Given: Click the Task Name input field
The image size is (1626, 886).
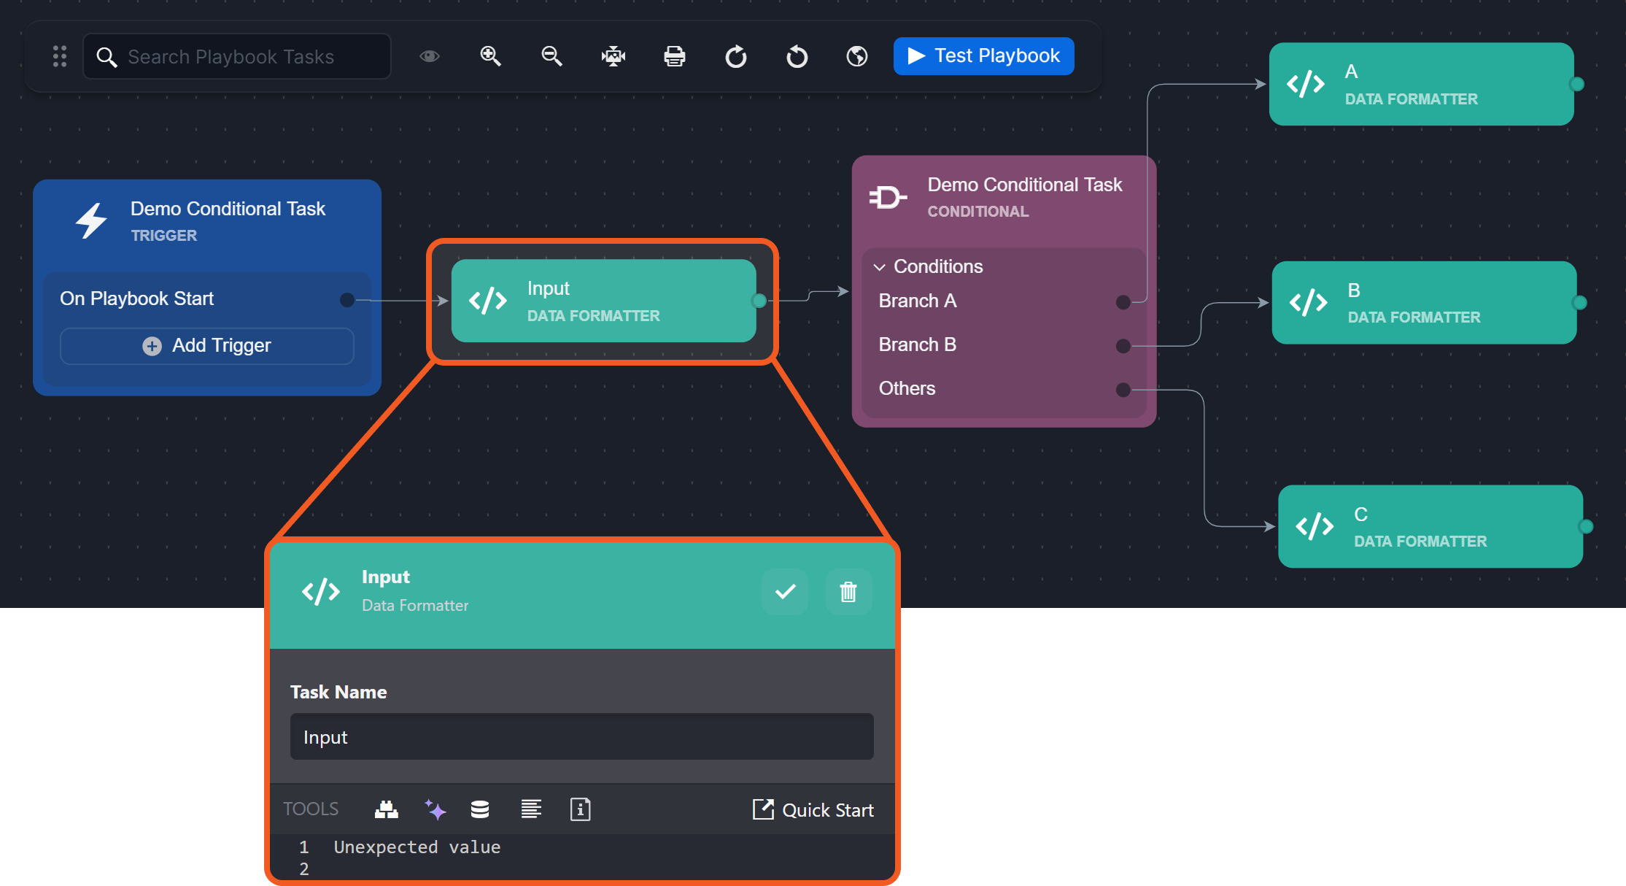Looking at the screenshot, I should (581, 737).
